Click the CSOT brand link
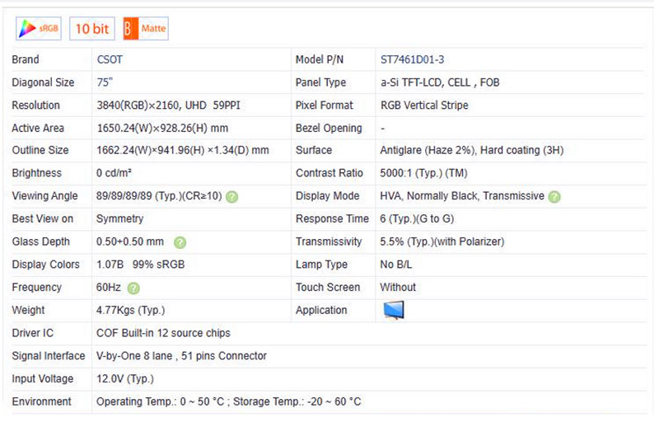Image resolution: width=659 pixels, height=422 pixels. (x=110, y=59)
